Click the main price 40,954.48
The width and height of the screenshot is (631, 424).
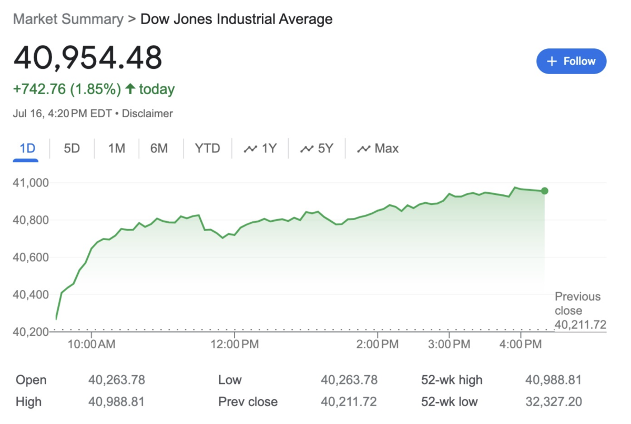[x=87, y=58]
